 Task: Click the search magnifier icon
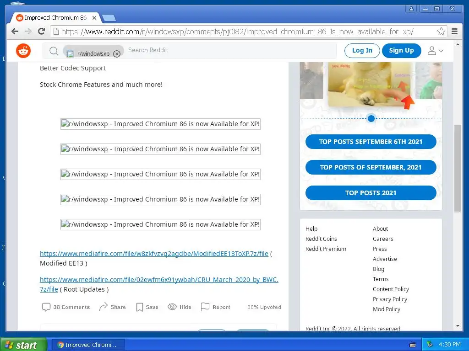click(x=54, y=51)
